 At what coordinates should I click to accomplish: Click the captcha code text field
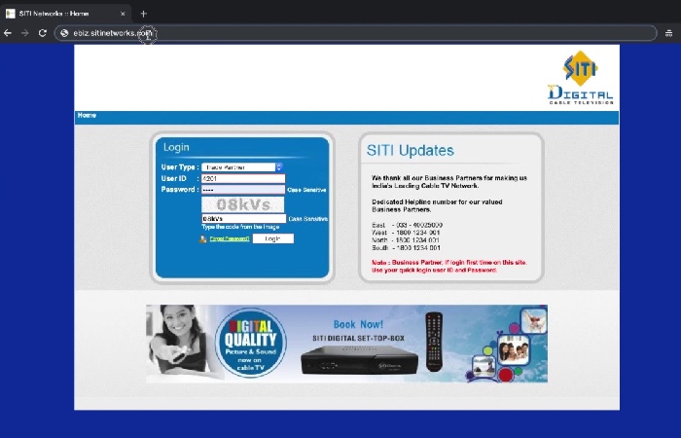pos(243,219)
